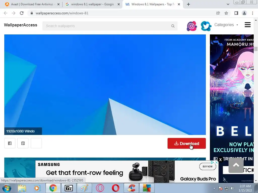Open the Twitter bird icon link
This screenshot has height=193, width=258.
(x=206, y=26)
